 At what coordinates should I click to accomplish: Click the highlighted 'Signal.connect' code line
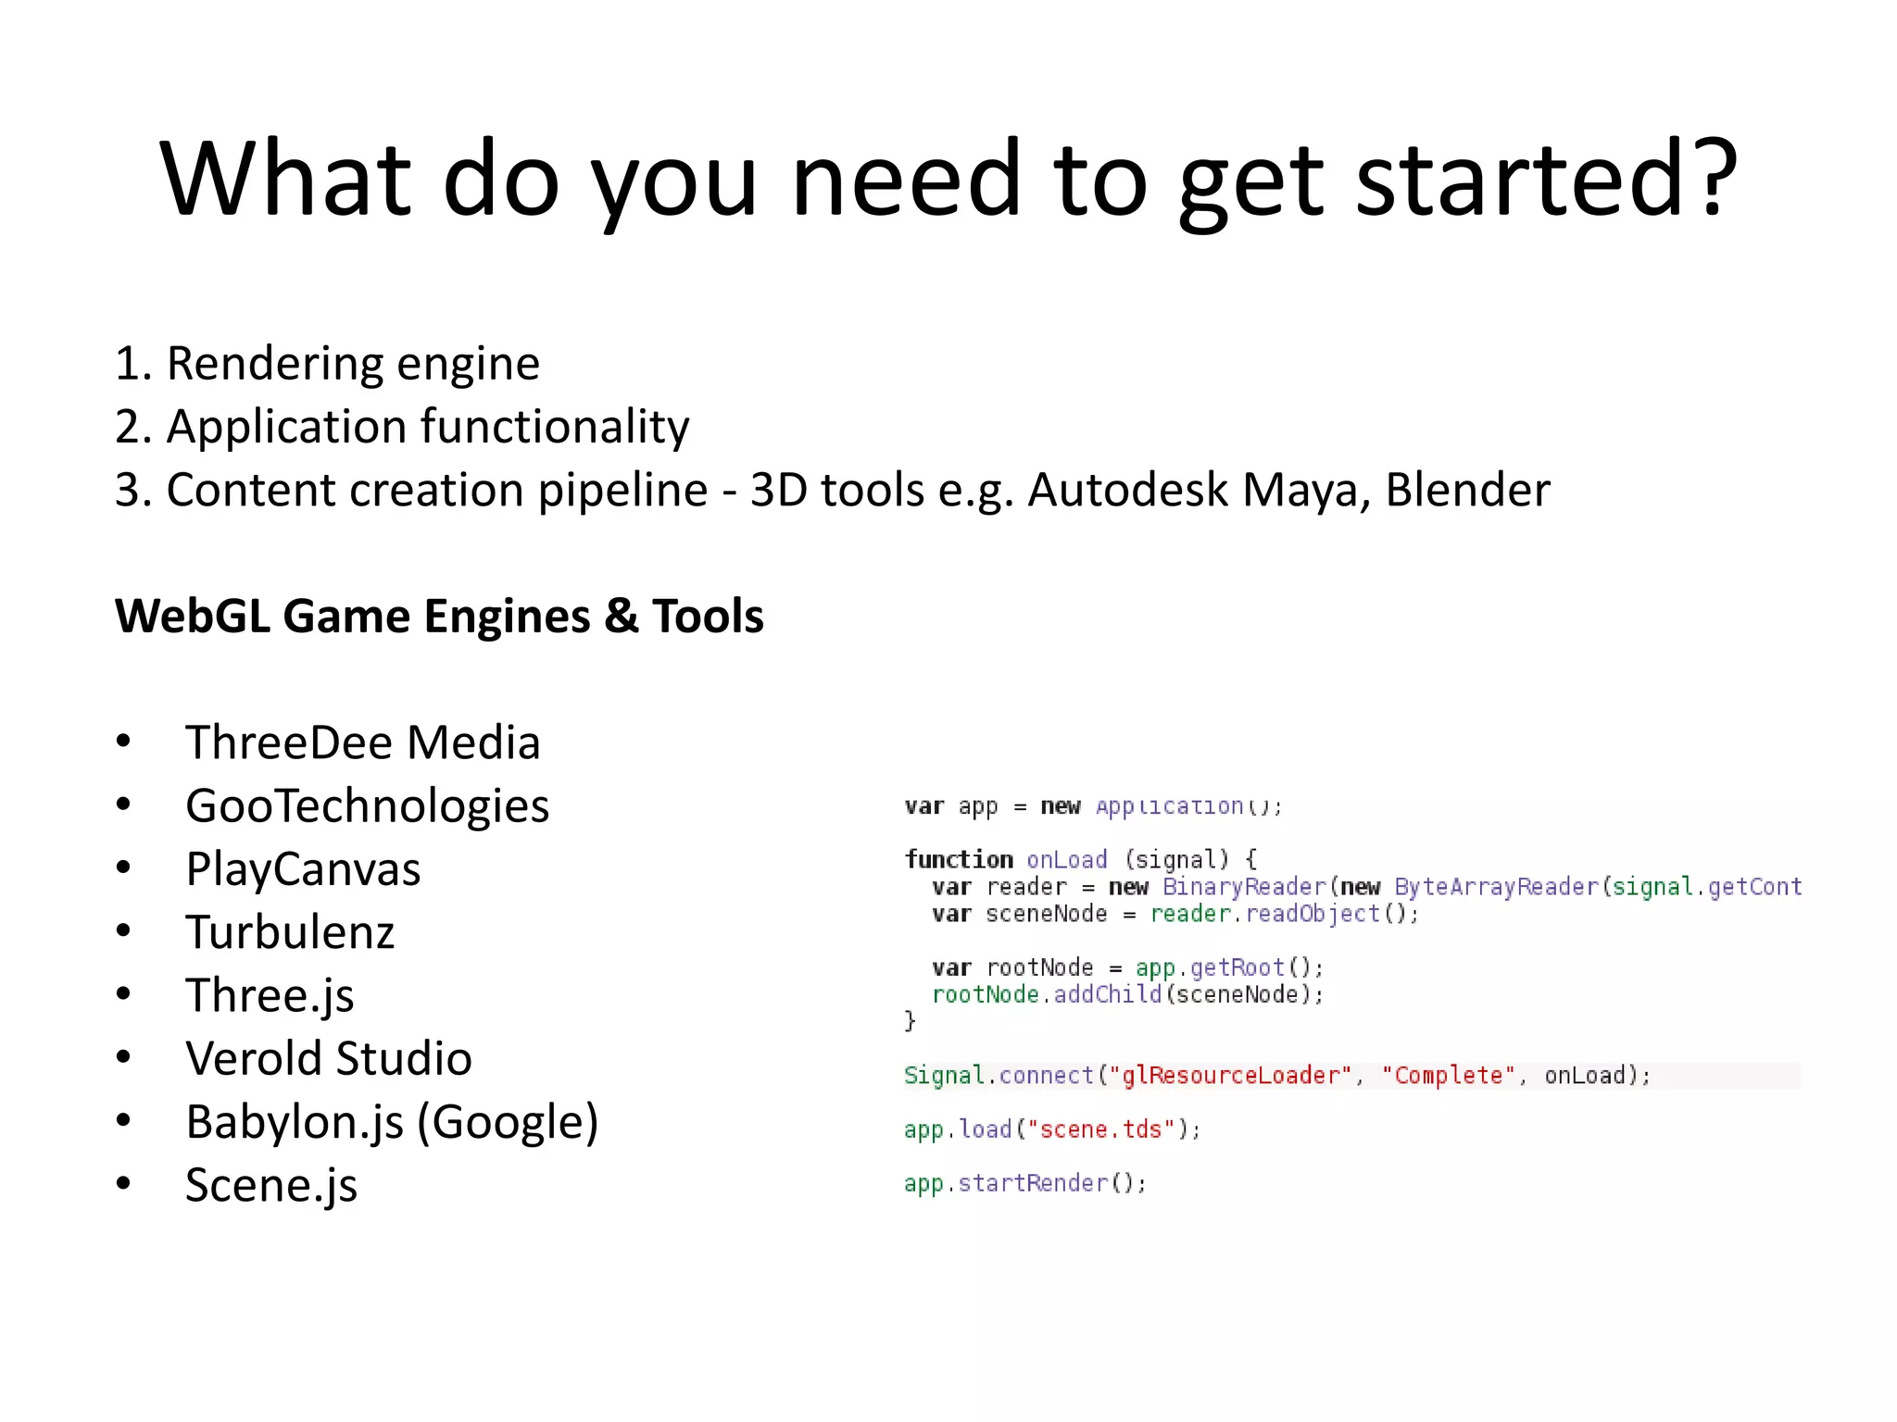[1352, 1076]
